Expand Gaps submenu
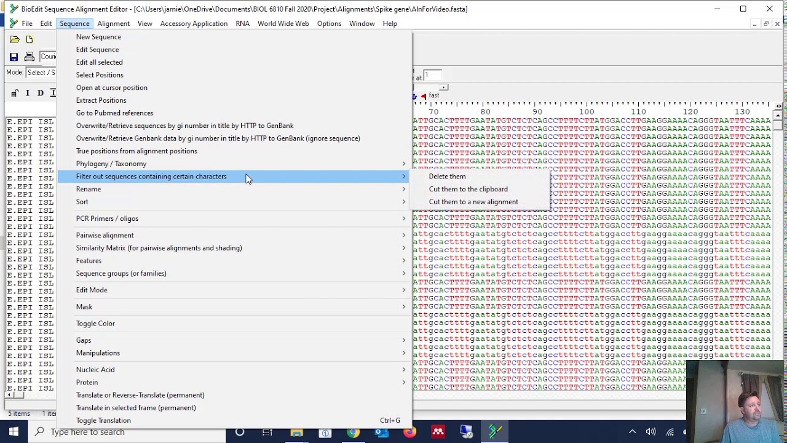This screenshot has height=443, width=787. 234,340
